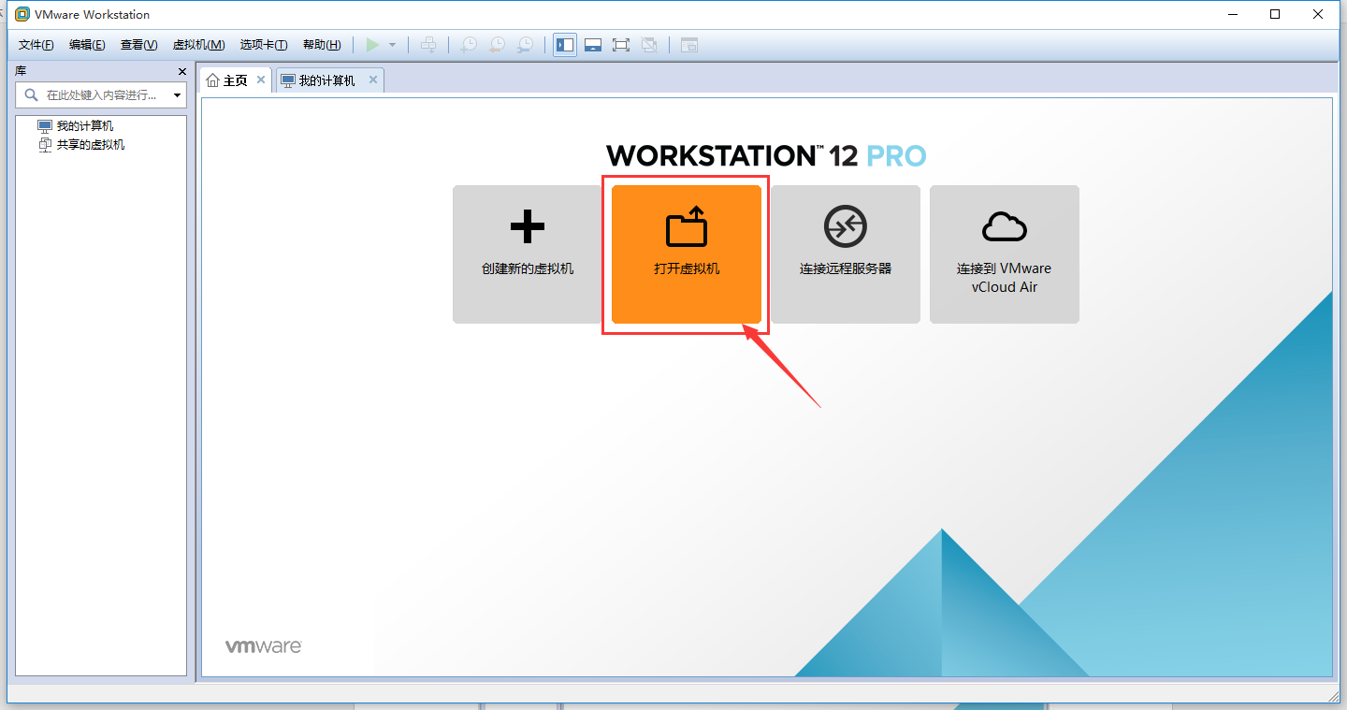The height and width of the screenshot is (710, 1347).
Task: Toggle the thumbnail bar view icon
Action: click(593, 45)
